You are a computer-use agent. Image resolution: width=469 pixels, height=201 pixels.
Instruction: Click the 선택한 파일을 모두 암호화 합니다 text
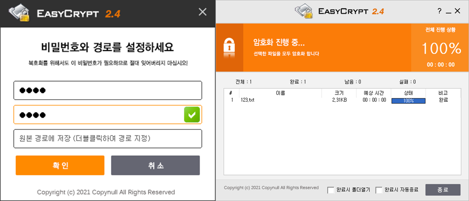(x=286, y=54)
